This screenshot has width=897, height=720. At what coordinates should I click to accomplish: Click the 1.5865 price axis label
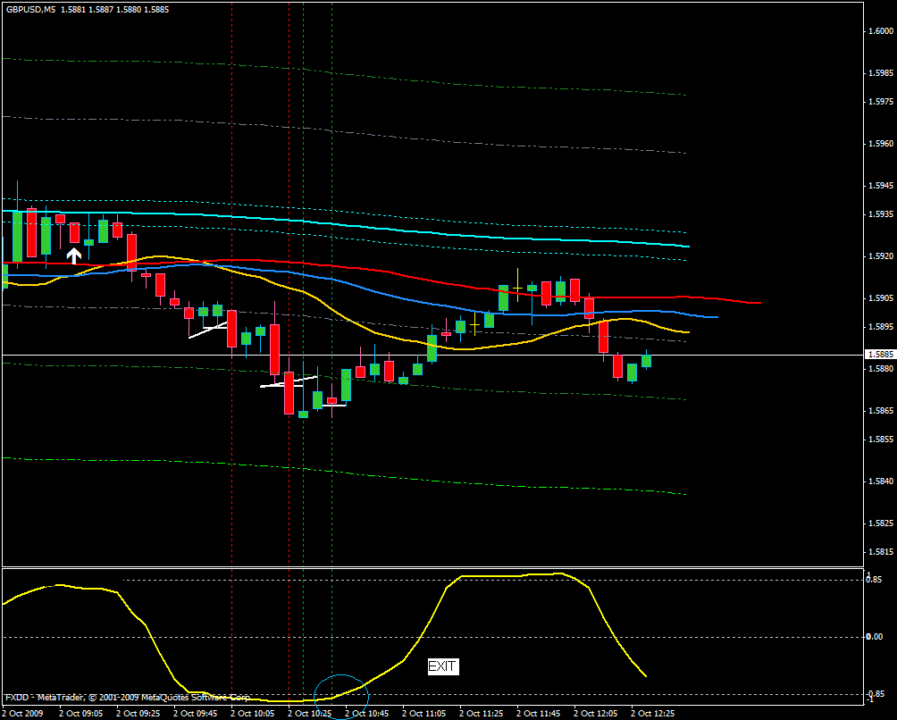pos(881,411)
